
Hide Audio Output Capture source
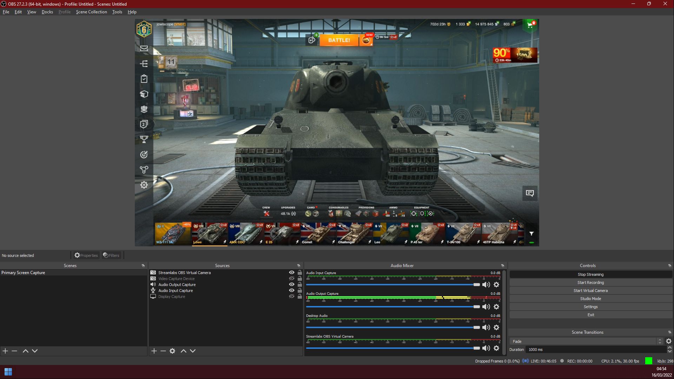coord(292,285)
